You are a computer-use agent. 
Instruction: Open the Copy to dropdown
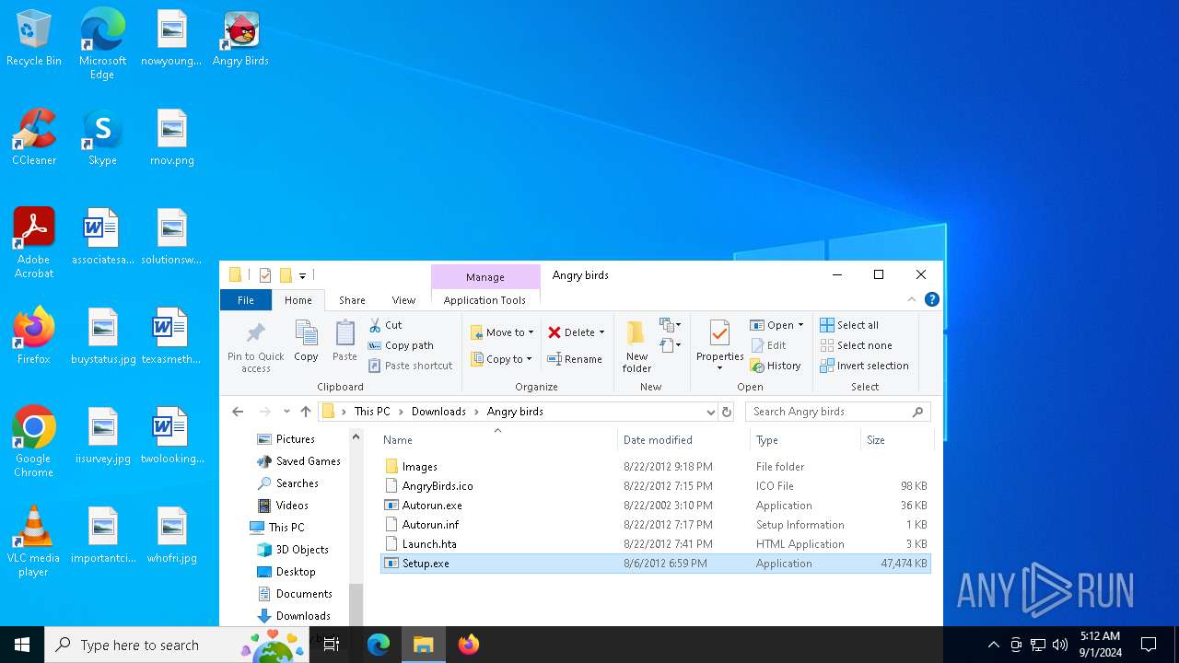coord(501,359)
